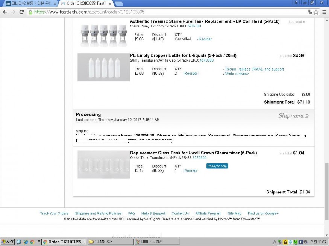Click the Shipment Total $71.18 amount

pos(303,102)
